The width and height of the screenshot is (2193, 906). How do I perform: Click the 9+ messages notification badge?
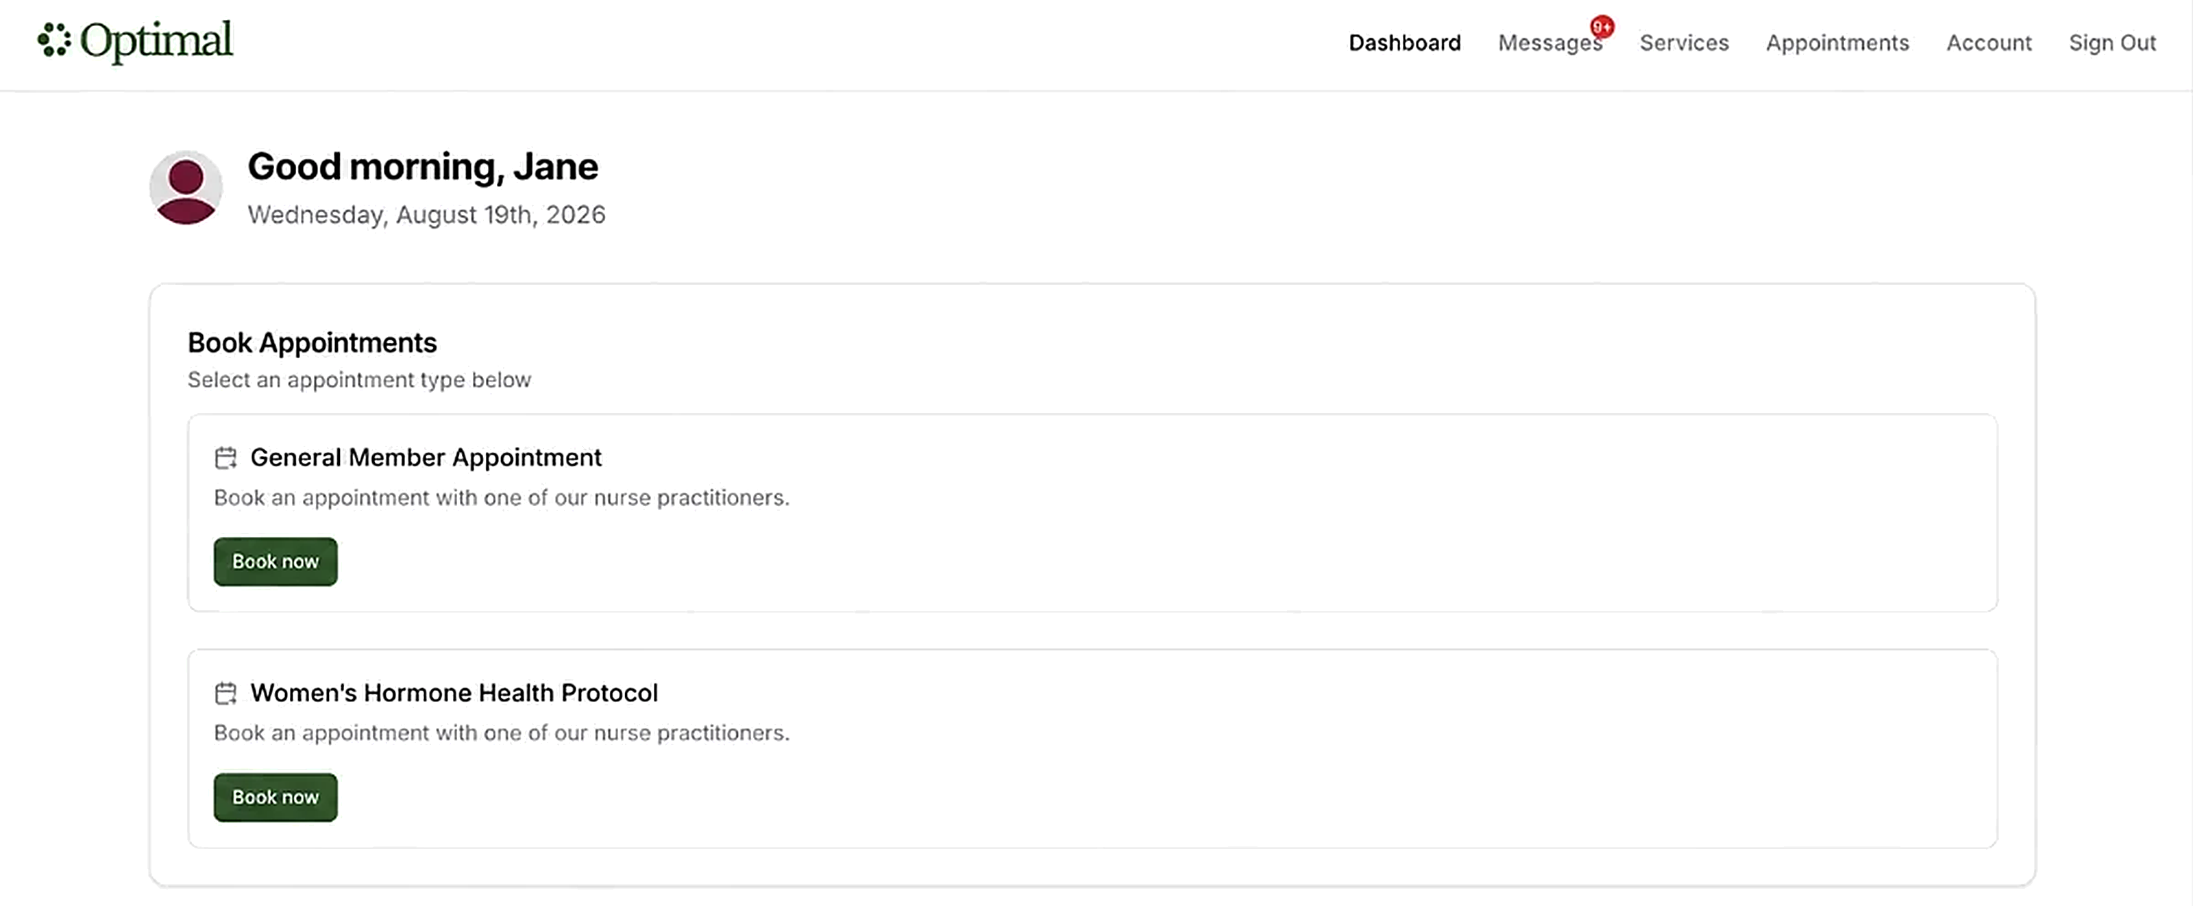1602,27
